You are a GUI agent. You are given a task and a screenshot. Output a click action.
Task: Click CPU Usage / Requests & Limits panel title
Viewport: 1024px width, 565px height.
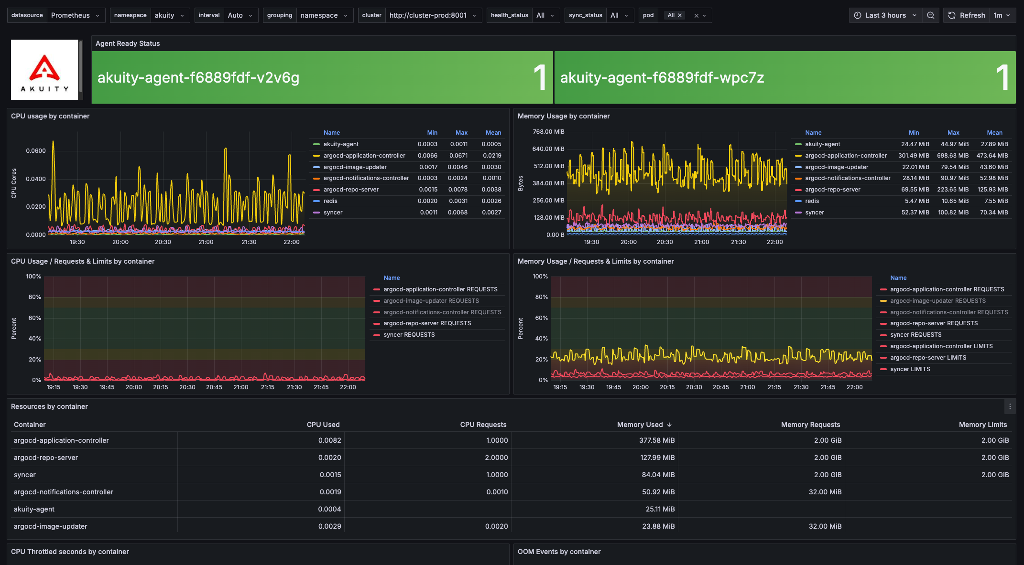83,261
